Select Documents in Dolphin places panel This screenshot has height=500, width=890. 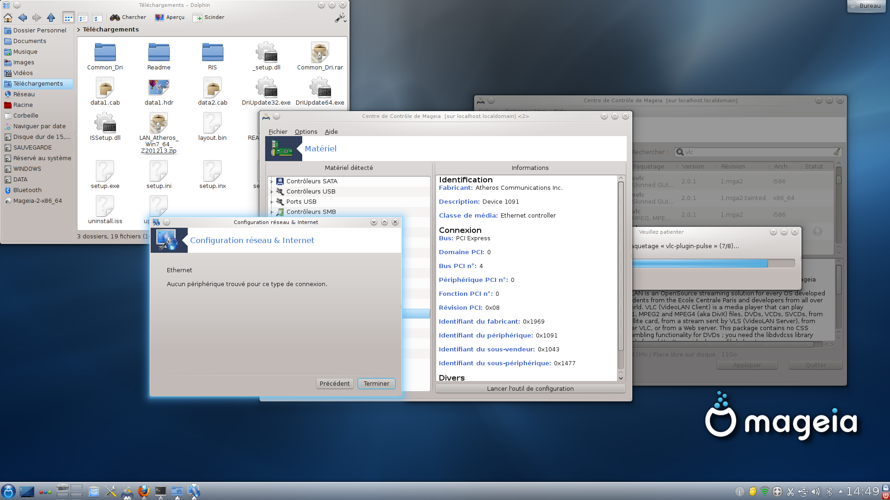coord(30,41)
